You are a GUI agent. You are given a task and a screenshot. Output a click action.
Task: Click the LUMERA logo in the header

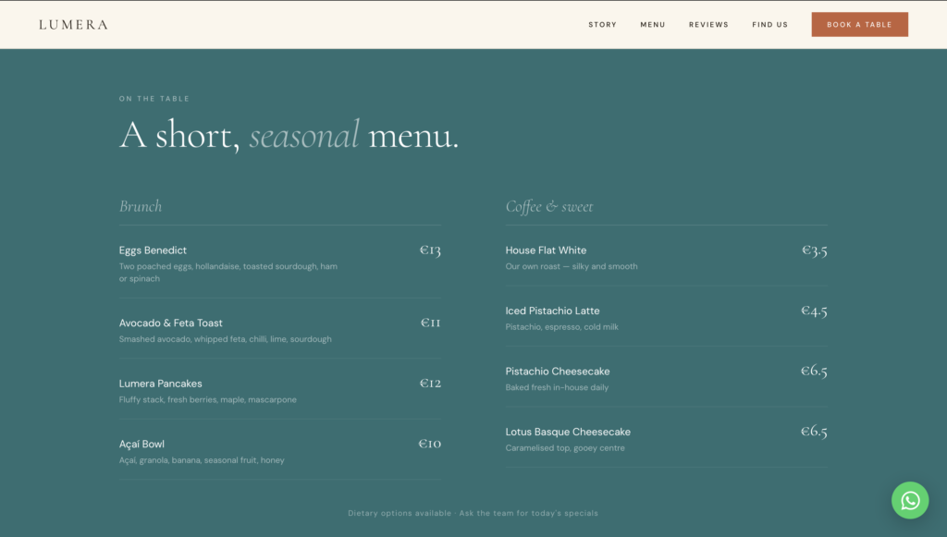(x=74, y=25)
